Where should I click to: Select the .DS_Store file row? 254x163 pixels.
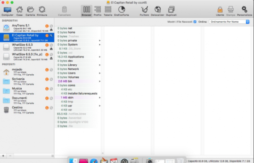pyautogui.click(x=78, y=49)
